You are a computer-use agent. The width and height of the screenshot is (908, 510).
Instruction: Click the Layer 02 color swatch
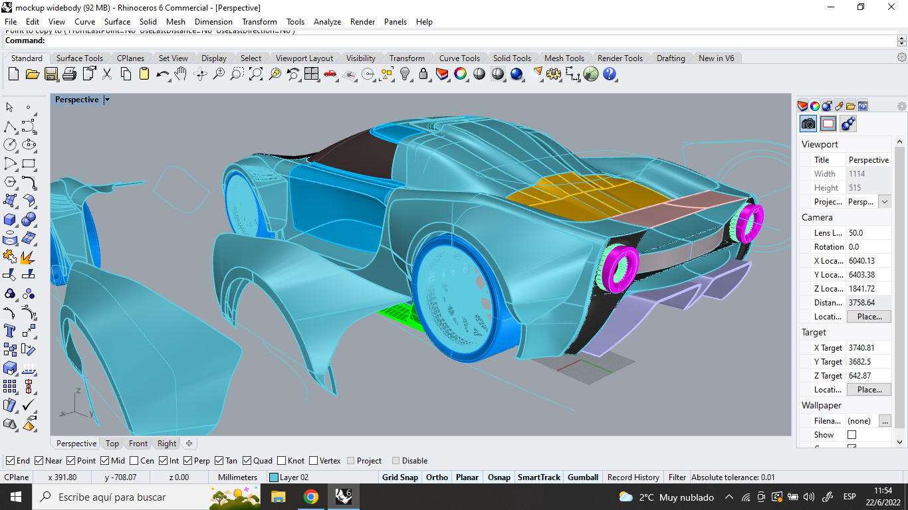[x=275, y=477]
